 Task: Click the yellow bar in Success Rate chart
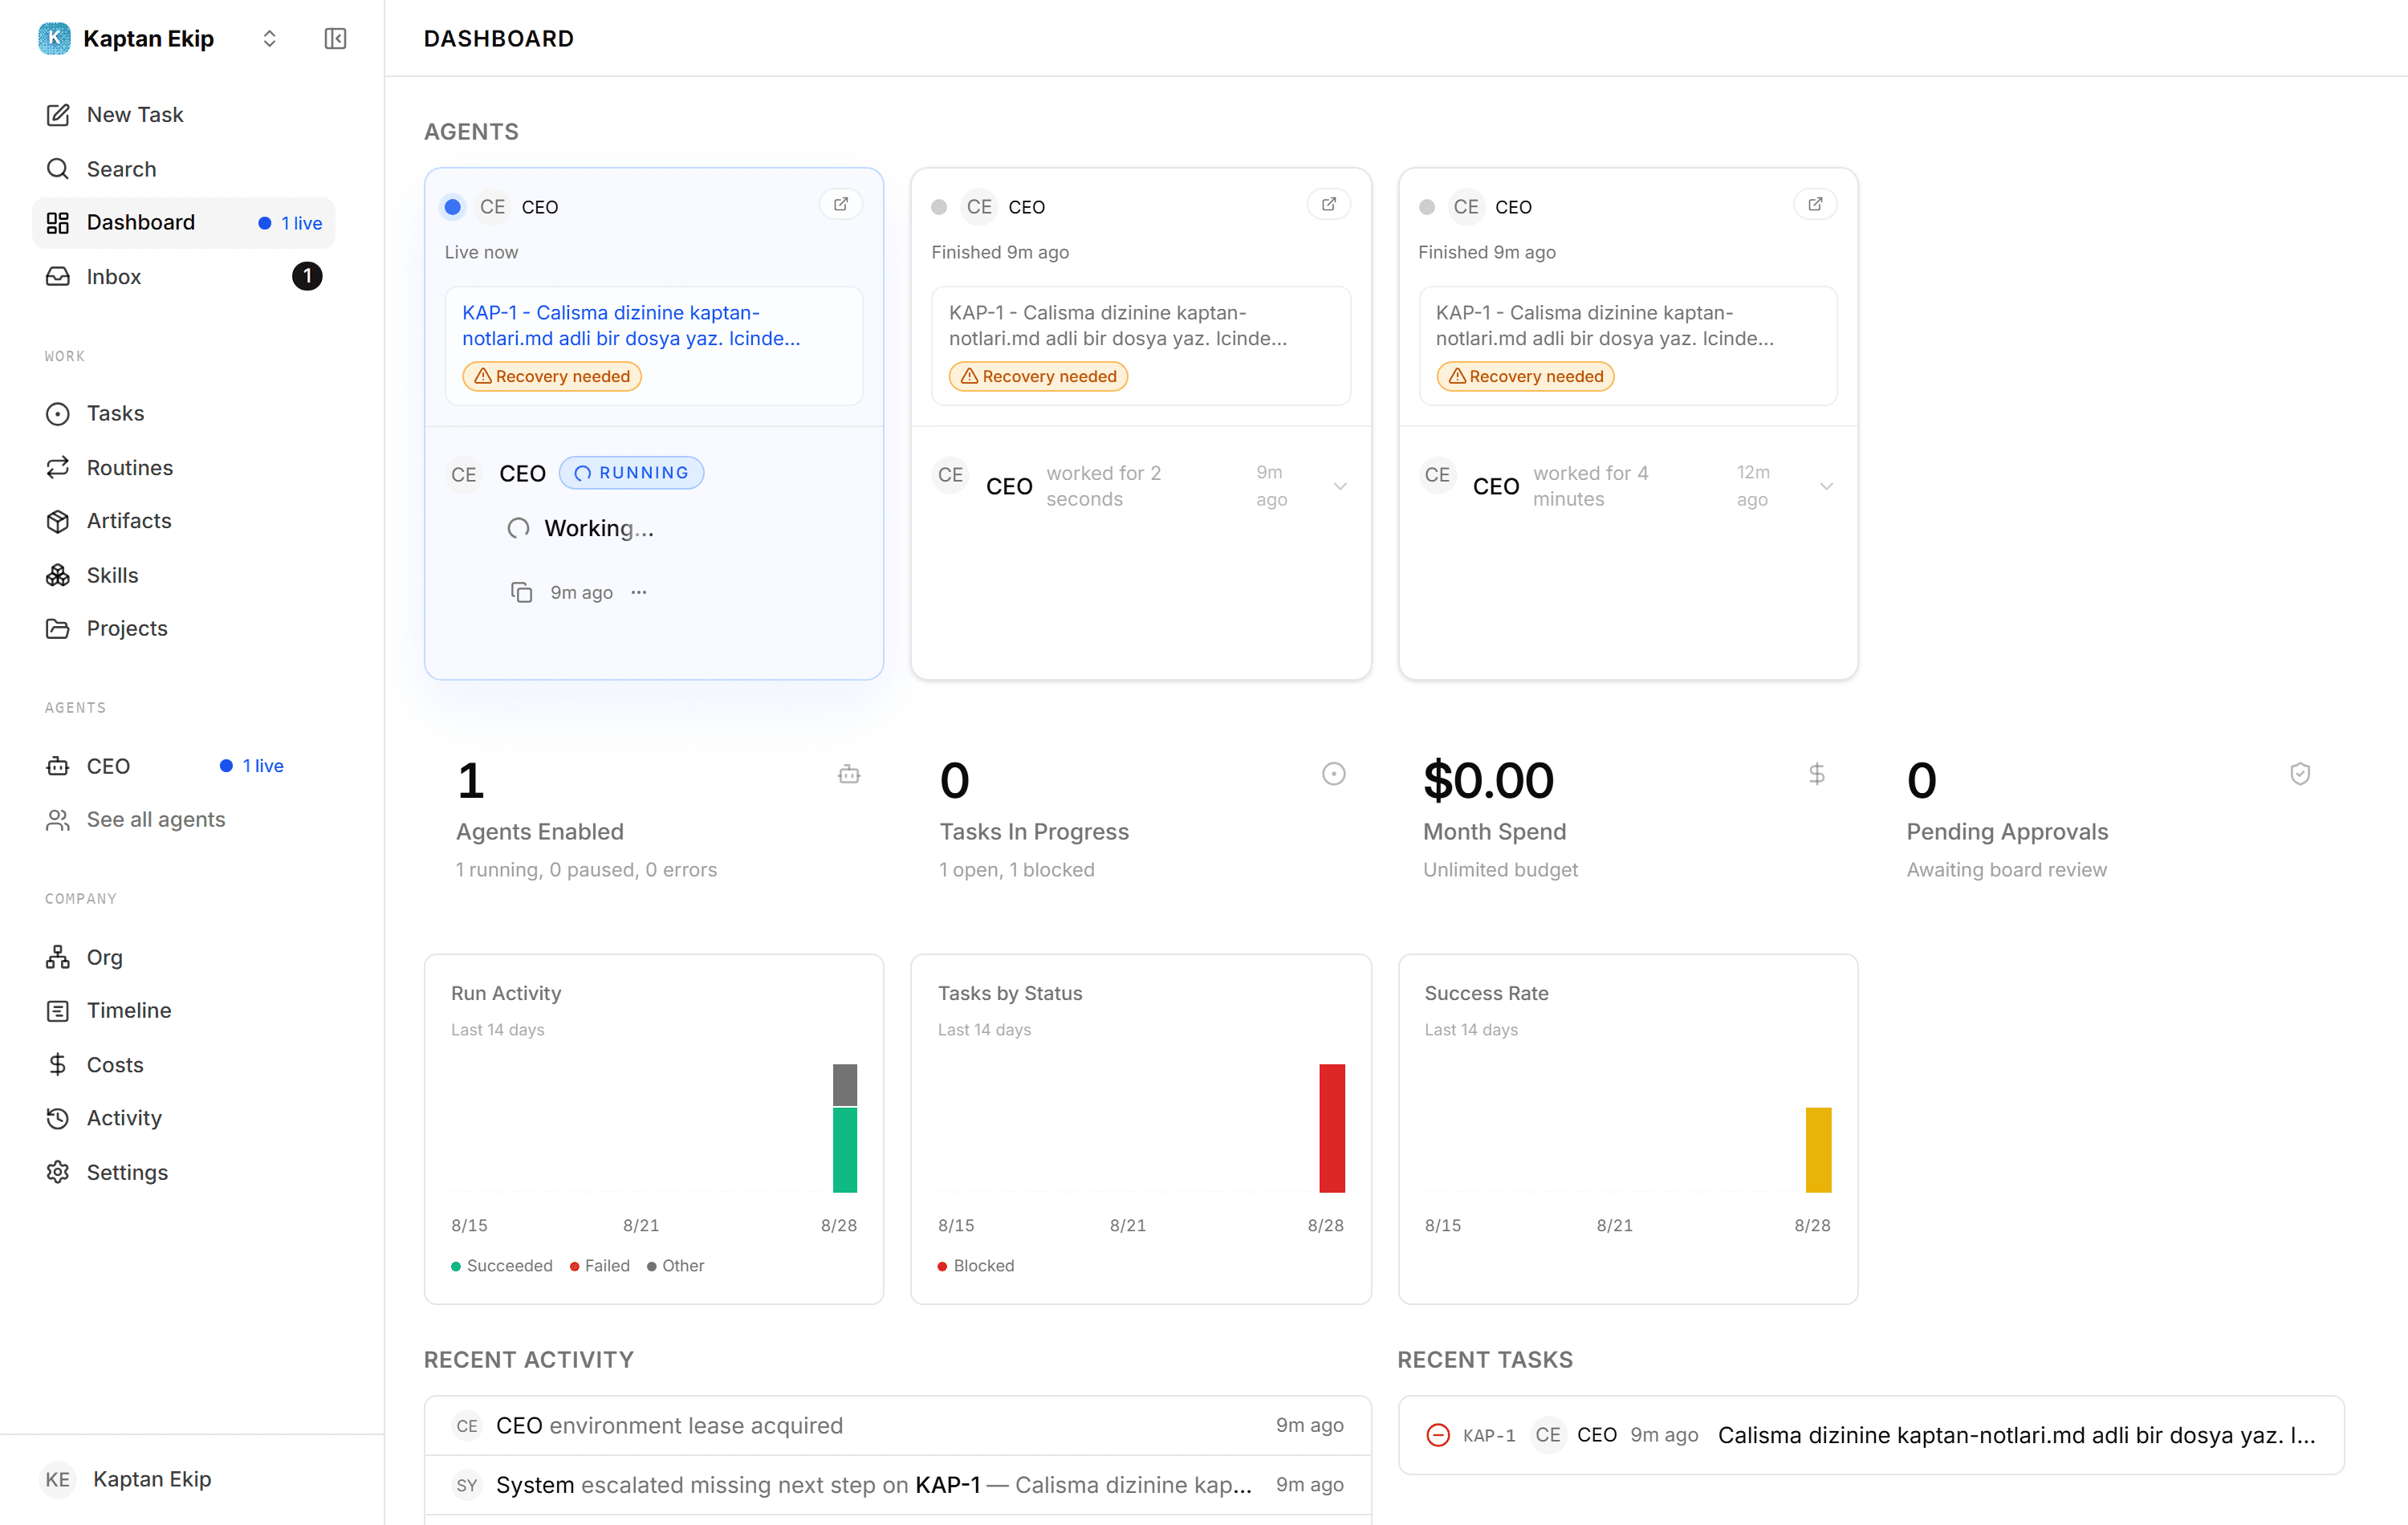pos(1818,1150)
